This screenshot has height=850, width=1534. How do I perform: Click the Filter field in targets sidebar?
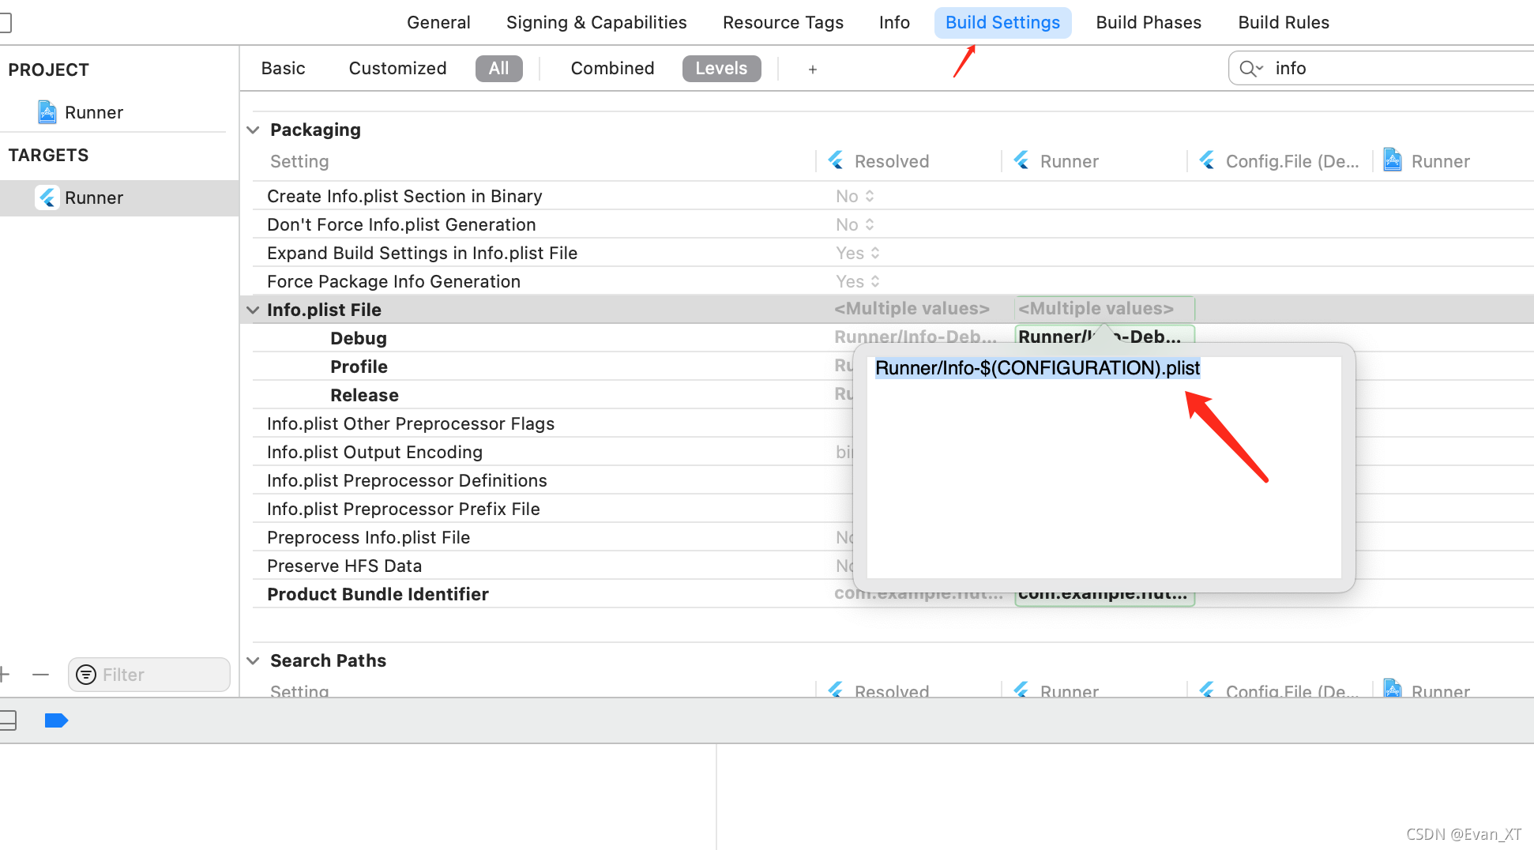[x=149, y=675]
